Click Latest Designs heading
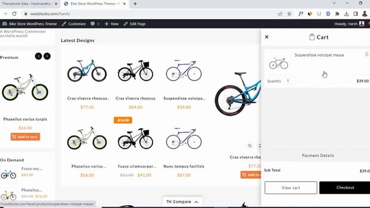This screenshot has width=370, height=208. coord(77,40)
